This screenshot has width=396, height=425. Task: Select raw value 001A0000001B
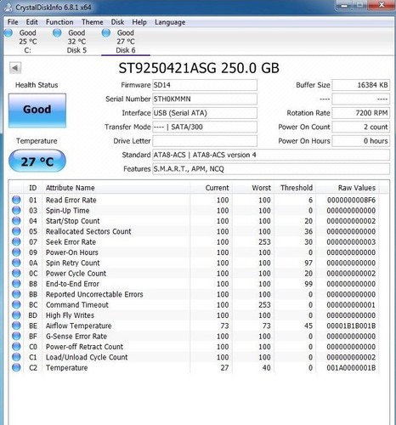click(351, 368)
